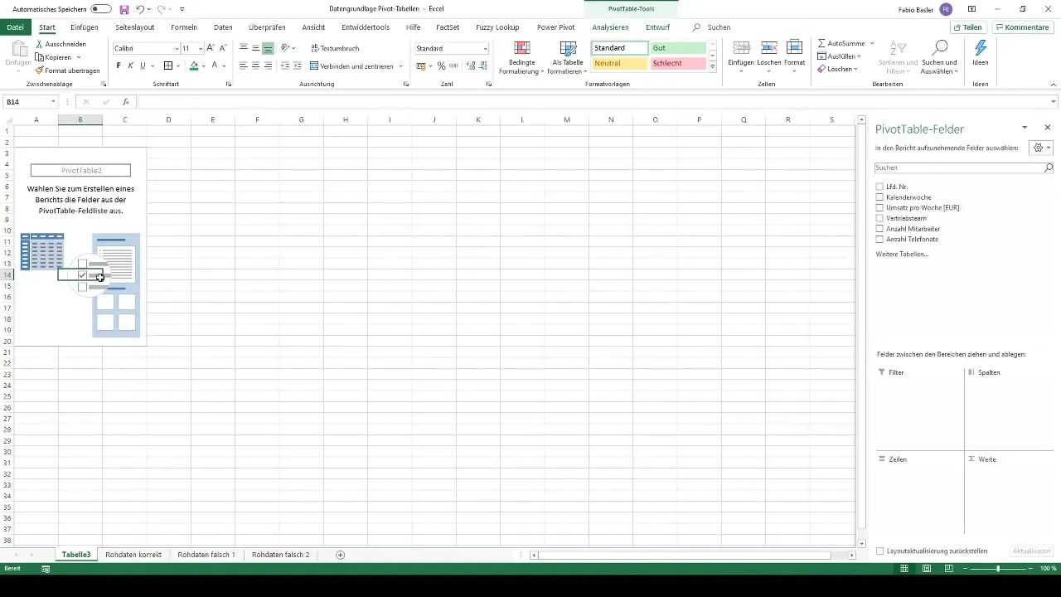The width and height of the screenshot is (1061, 597).
Task: Click the Weitere Tabellen... link
Action: [x=902, y=254]
